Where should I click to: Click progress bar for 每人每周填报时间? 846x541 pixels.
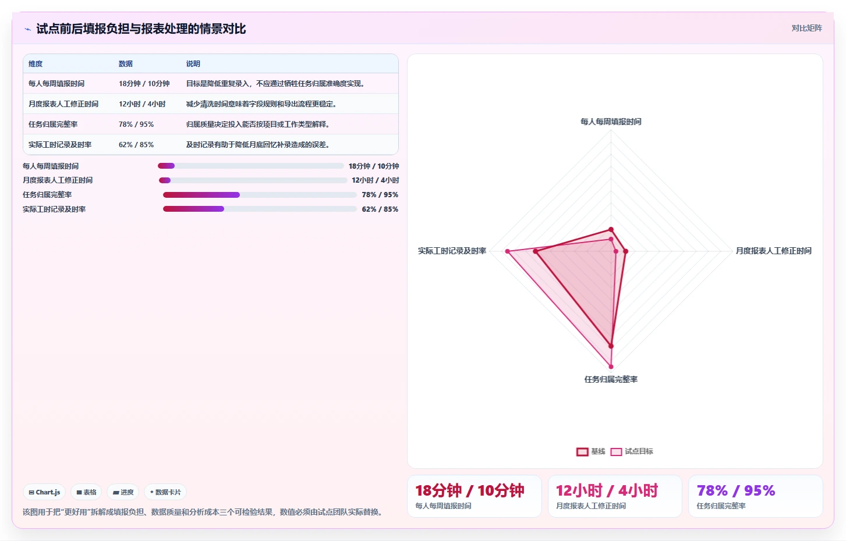[x=250, y=166]
